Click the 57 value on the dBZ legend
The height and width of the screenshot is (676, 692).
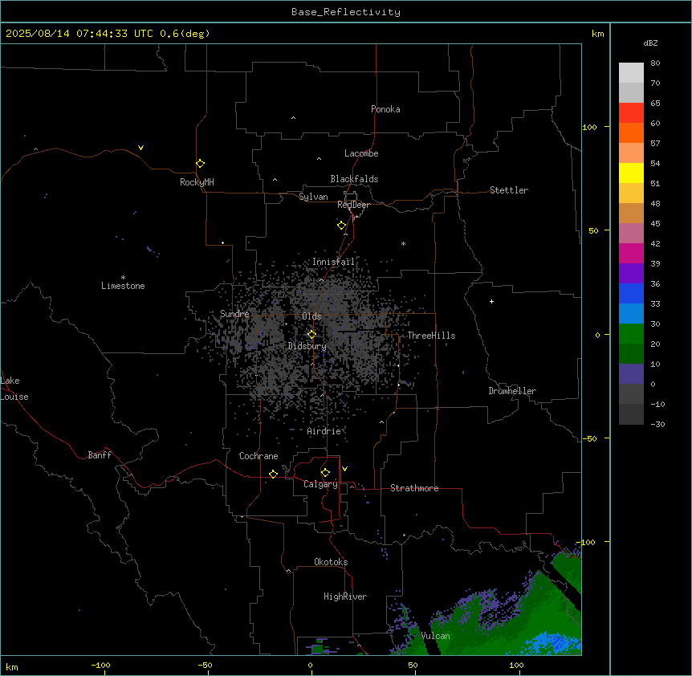[655, 144]
